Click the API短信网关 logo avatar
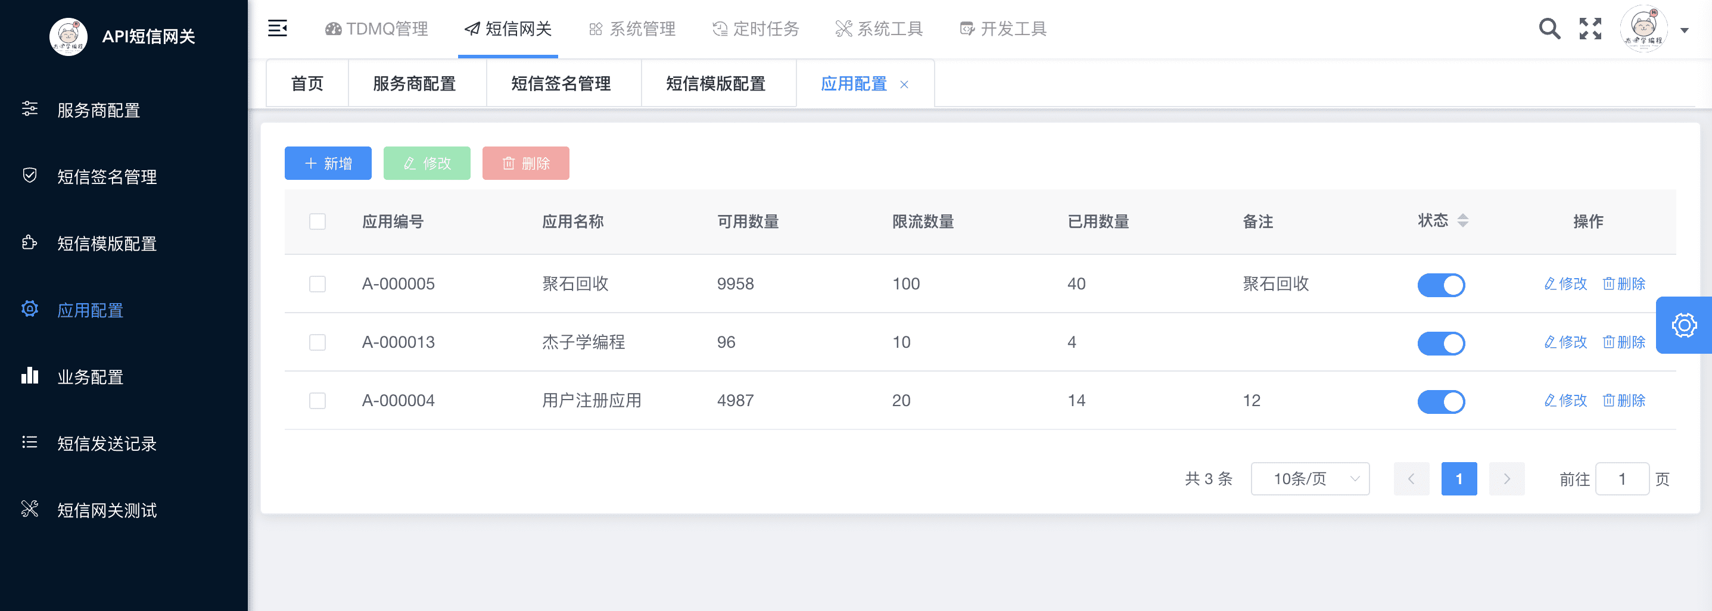Screen dimensions: 1712x611 [x=69, y=36]
